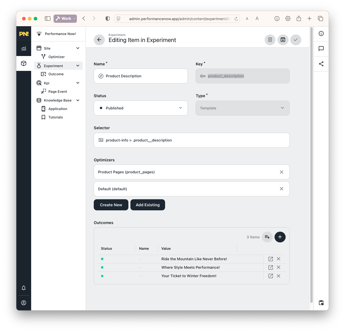
Task: Select Knowledge Base in navigation
Action: [58, 100]
